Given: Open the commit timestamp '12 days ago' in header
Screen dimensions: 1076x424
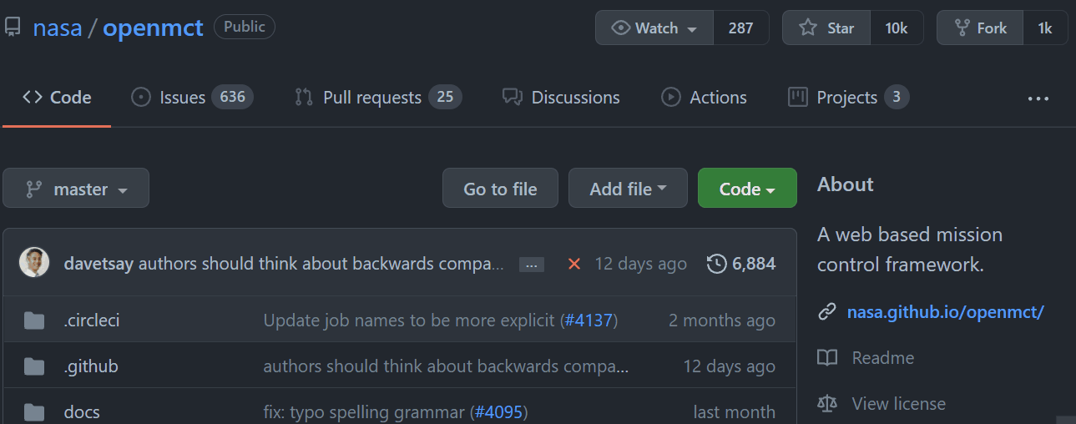Looking at the screenshot, I should 640,264.
